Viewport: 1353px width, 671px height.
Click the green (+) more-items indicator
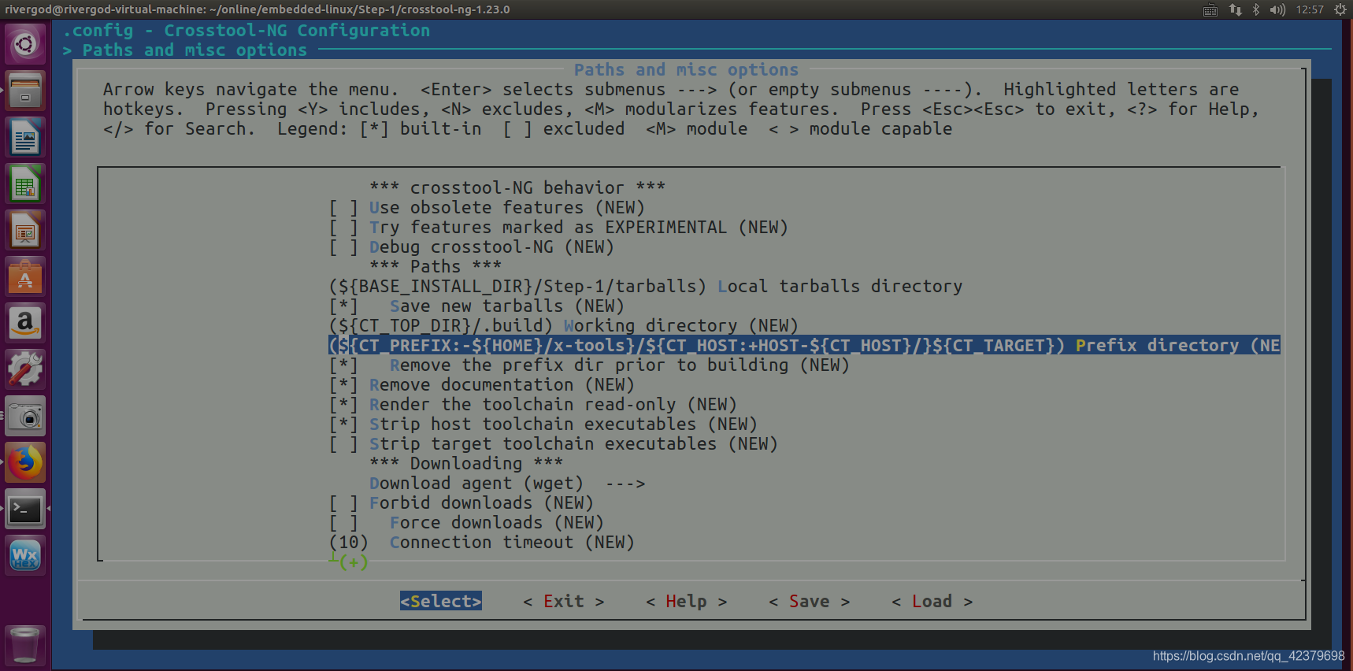coord(354,562)
